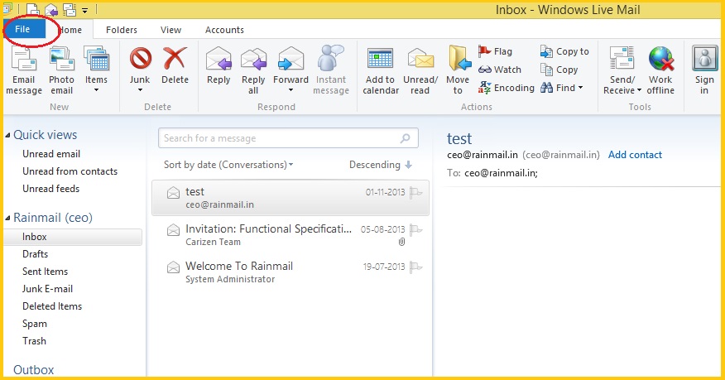Forward the selected message
Image resolution: width=725 pixels, height=380 pixels.
[290, 65]
